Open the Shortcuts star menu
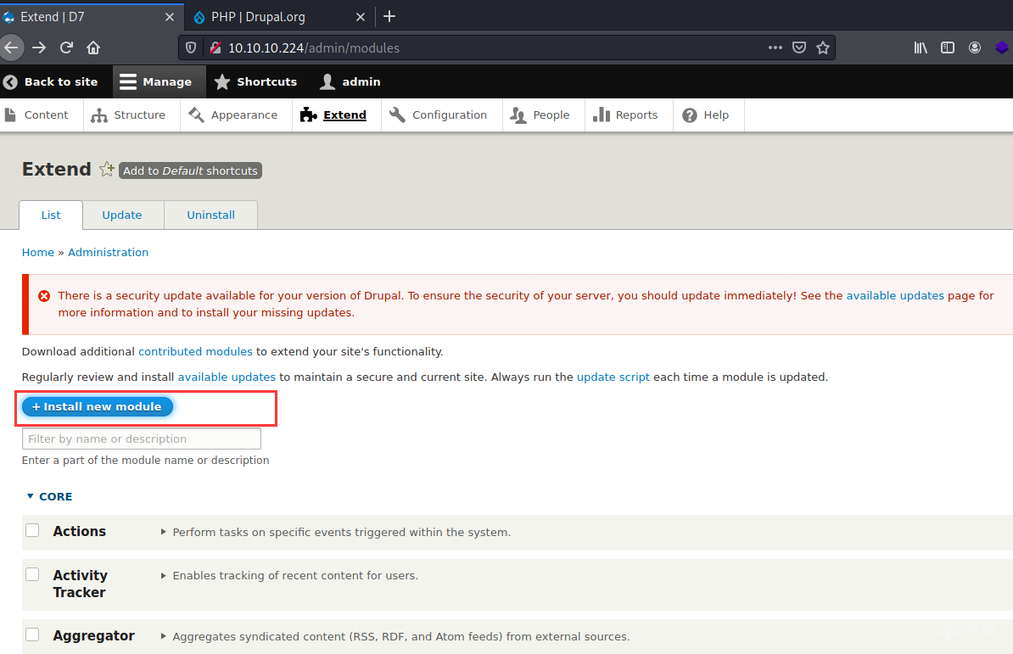 click(256, 82)
